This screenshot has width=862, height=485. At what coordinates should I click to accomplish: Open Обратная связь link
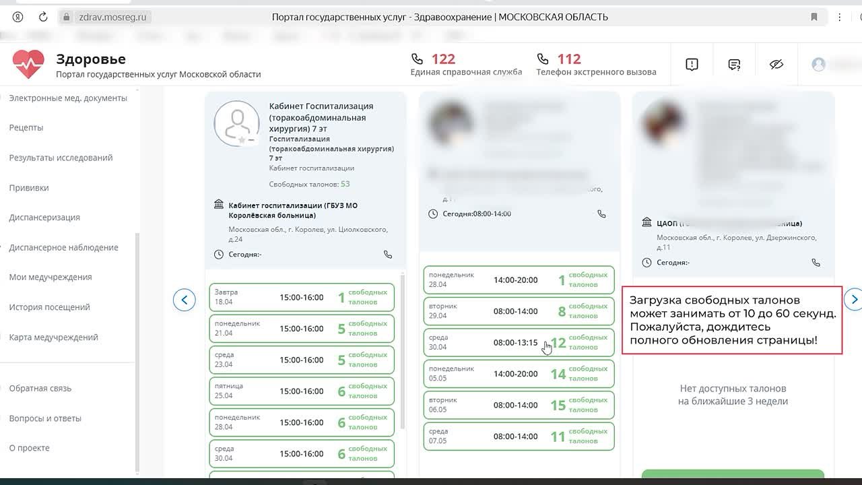pyautogui.click(x=40, y=389)
